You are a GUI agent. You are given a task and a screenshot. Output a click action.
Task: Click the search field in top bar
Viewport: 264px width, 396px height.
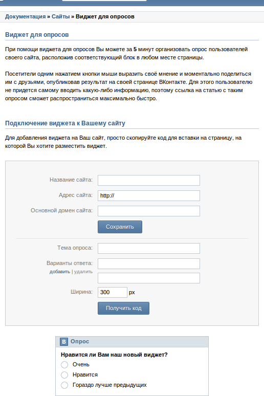tap(104, 1)
